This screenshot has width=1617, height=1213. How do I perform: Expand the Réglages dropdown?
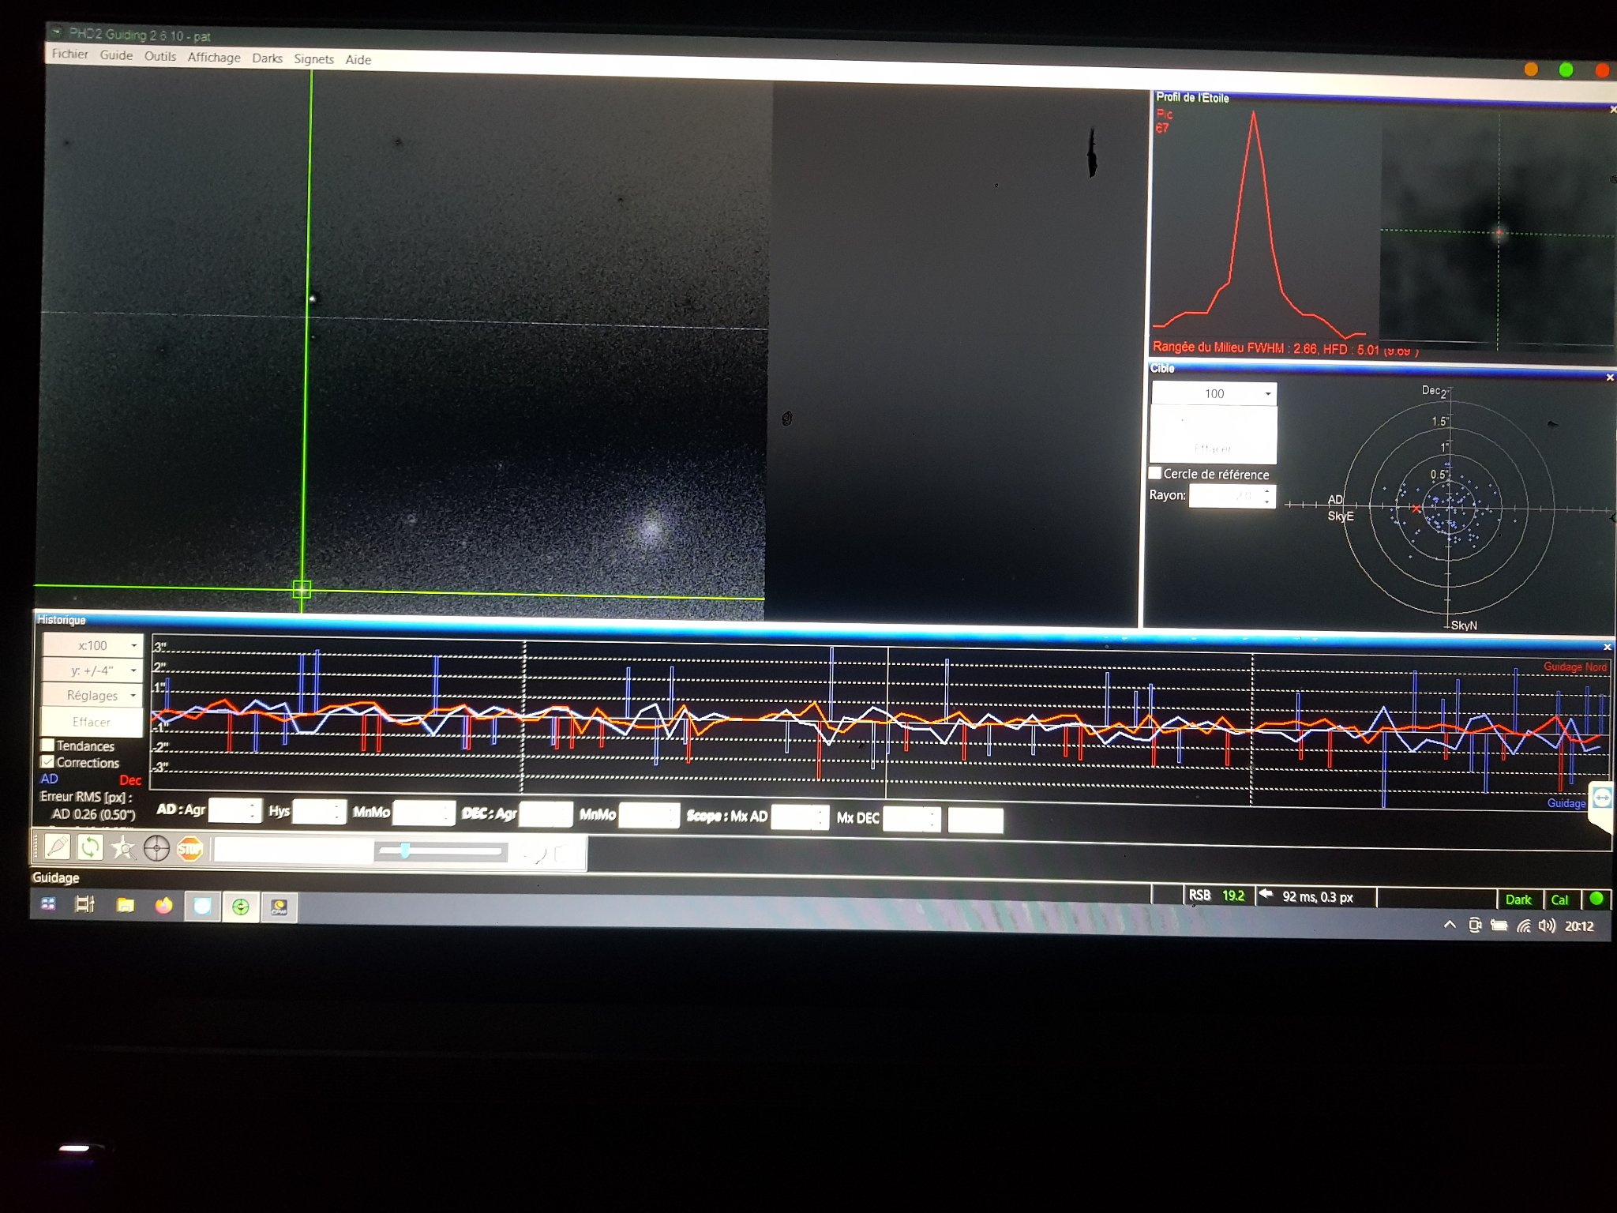92,695
